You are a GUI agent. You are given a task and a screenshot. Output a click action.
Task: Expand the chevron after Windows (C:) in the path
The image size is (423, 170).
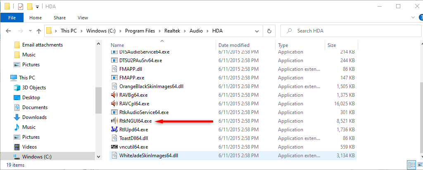click(x=120, y=31)
